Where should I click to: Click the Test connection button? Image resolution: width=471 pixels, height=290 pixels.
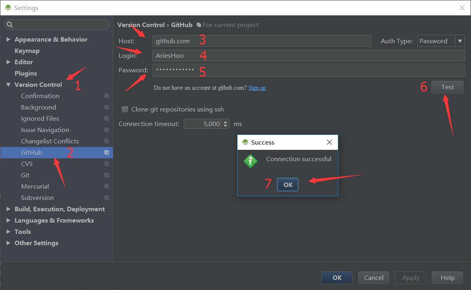pyautogui.click(x=448, y=87)
